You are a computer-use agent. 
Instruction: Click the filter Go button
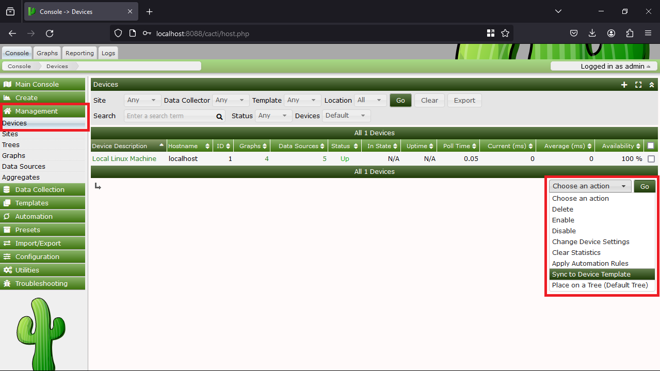click(x=400, y=100)
